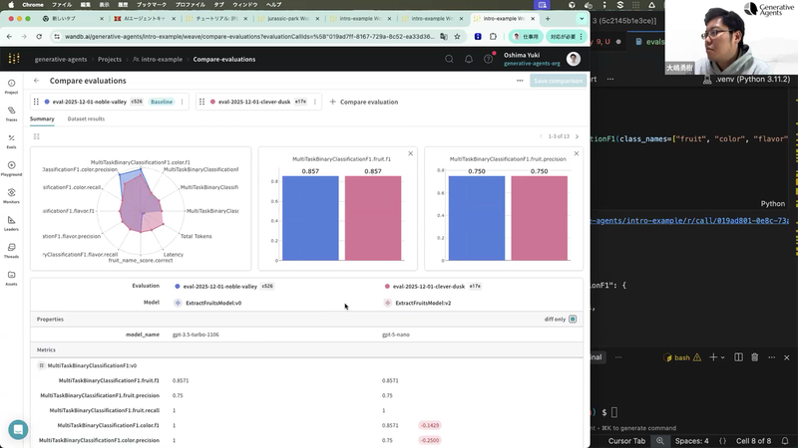Open Monitors in the sidebar
The height and width of the screenshot is (448, 798).
pos(11,196)
